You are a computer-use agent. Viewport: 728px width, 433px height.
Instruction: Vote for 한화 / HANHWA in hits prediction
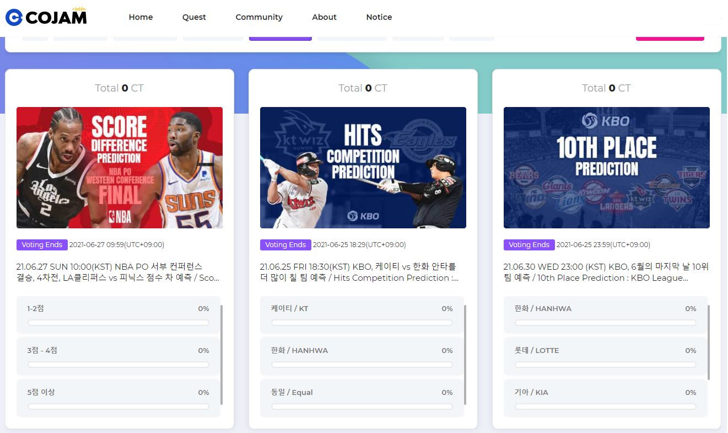[362, 357]
